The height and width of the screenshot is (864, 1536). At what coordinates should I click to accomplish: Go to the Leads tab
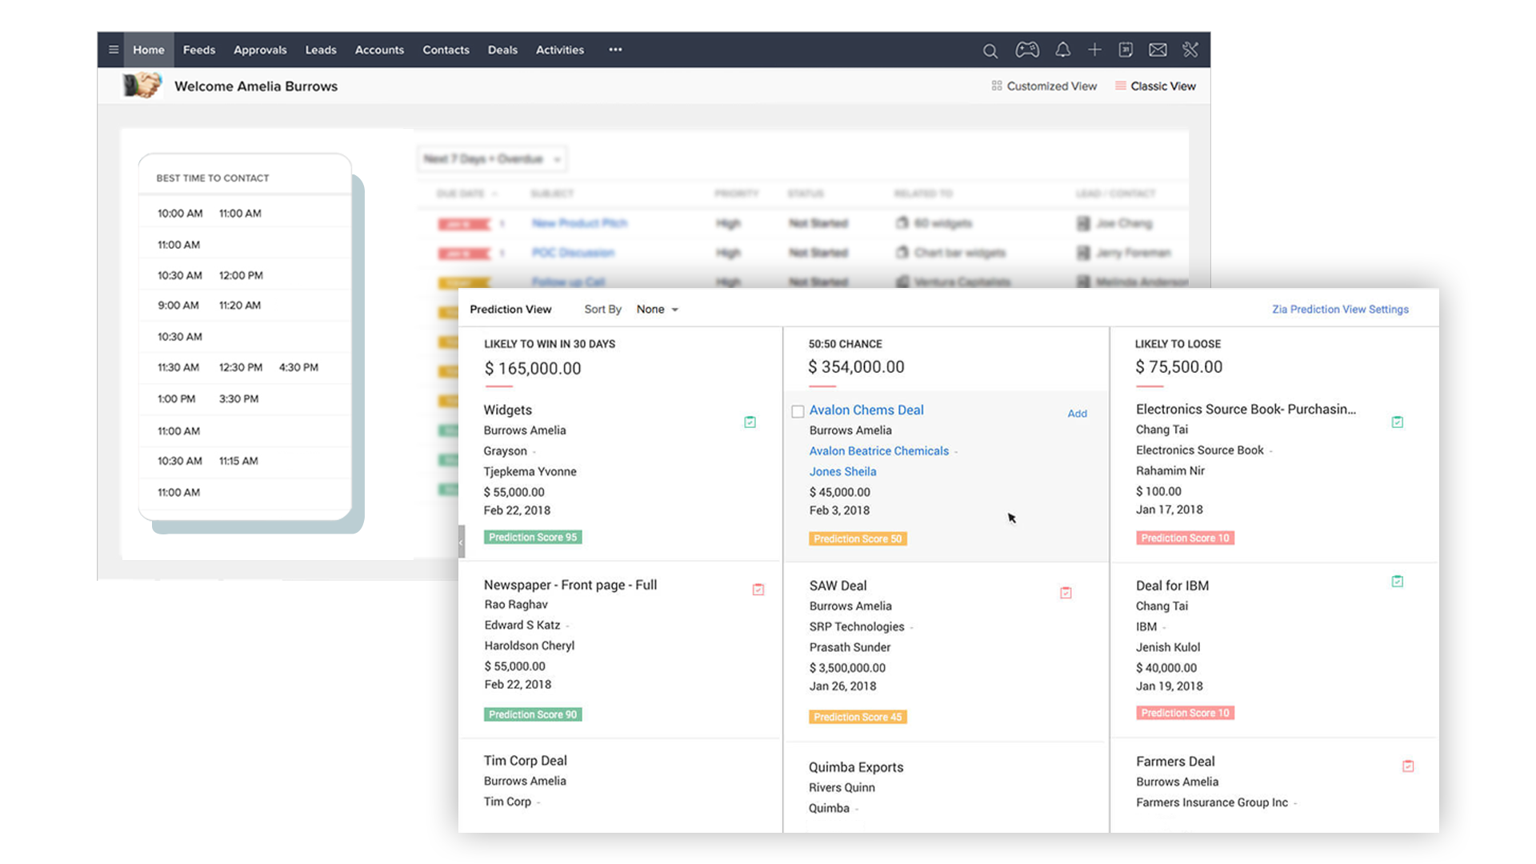coord(321,50)
